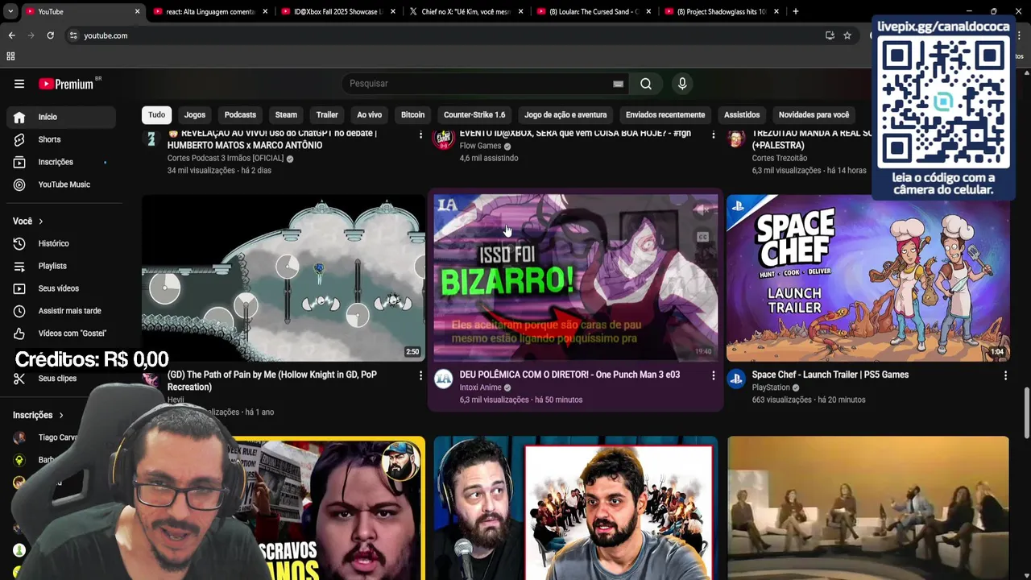This screenshot has height=580, width=1031.
Task: Select the Bitcoin filter chip
Action: [x=412, y=114]
